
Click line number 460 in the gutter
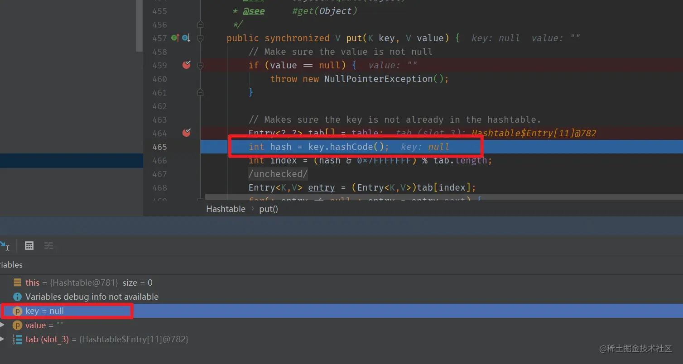point(159,79)
